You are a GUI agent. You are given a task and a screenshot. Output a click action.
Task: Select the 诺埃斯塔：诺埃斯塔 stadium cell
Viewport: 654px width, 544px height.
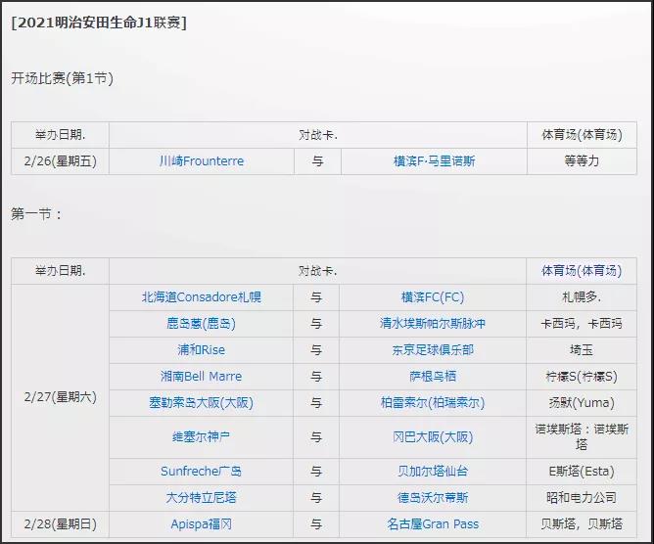(582, 437)
